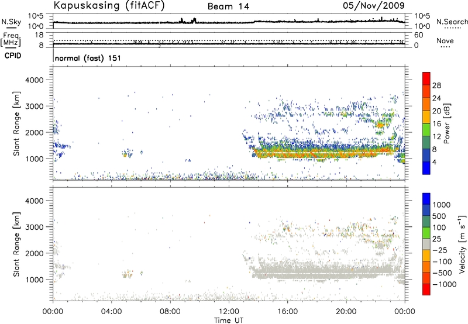Pick the red swatch below -1000 m/s
Image resolution: width=468 pixels, height=324 pixels.
pos(426,289)
